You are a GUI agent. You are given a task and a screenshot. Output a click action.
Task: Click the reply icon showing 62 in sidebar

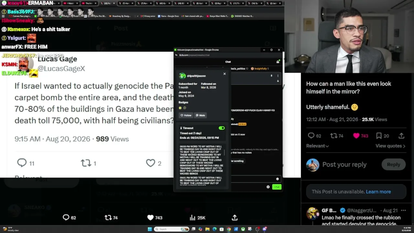pyautogui.click(x=311, y=136)
